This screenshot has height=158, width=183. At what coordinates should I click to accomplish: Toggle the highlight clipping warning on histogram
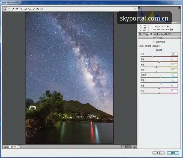[179, 8]
